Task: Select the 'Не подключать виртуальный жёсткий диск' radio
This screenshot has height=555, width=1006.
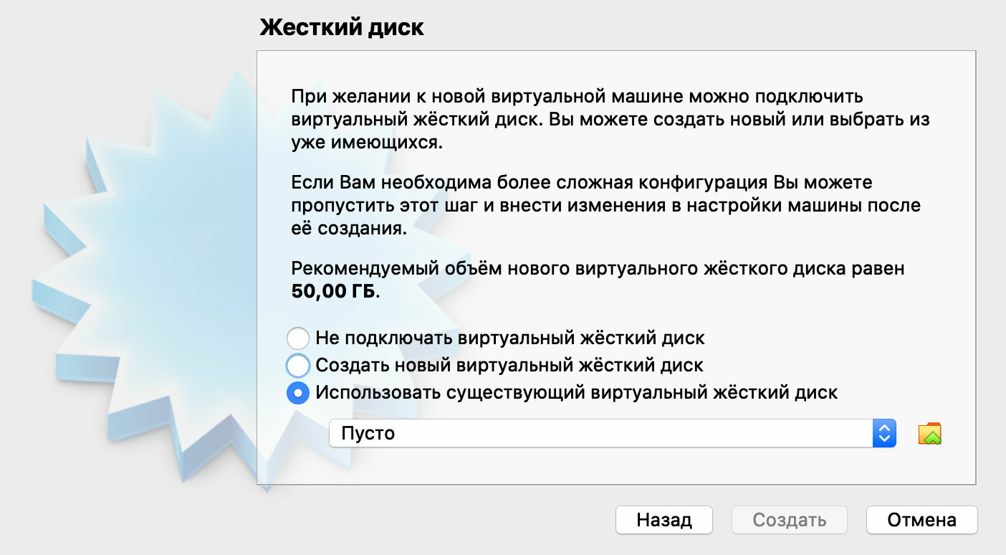Action: point(297,338)
